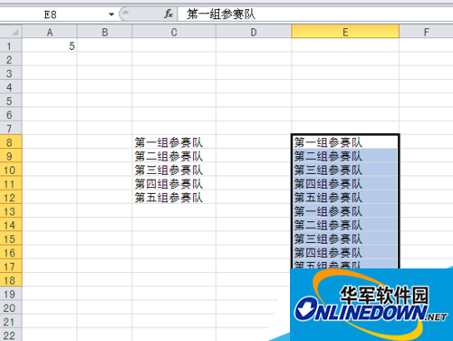
Task: Click cell E16 第四组参赛队
Action: coord(345,253)
